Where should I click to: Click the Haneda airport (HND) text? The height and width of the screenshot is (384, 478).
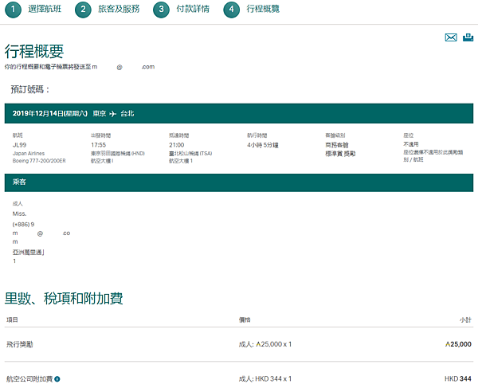tap(118, 153)
